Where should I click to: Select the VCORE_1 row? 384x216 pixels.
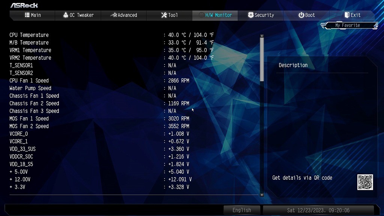click(99, 141)
